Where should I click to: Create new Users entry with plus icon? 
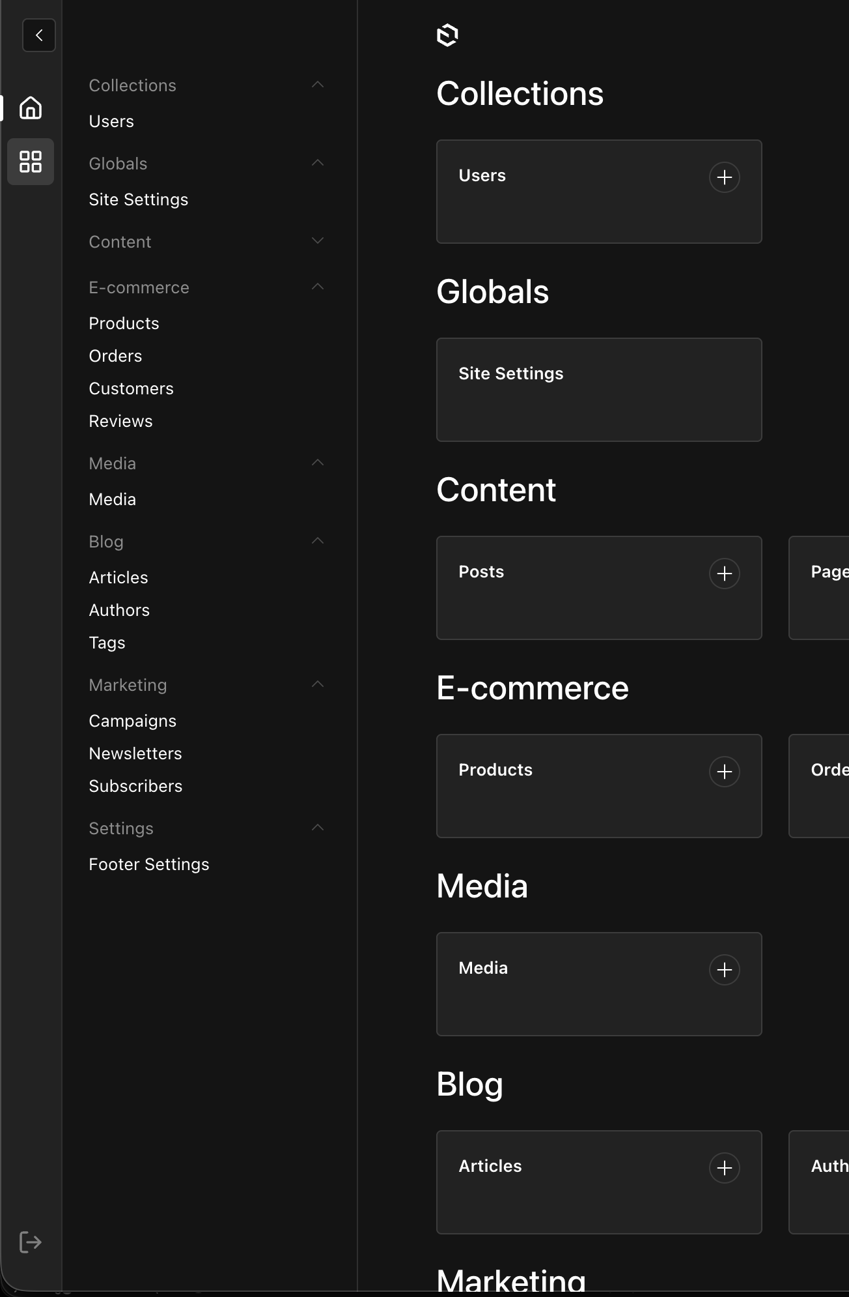pos(724,177)
